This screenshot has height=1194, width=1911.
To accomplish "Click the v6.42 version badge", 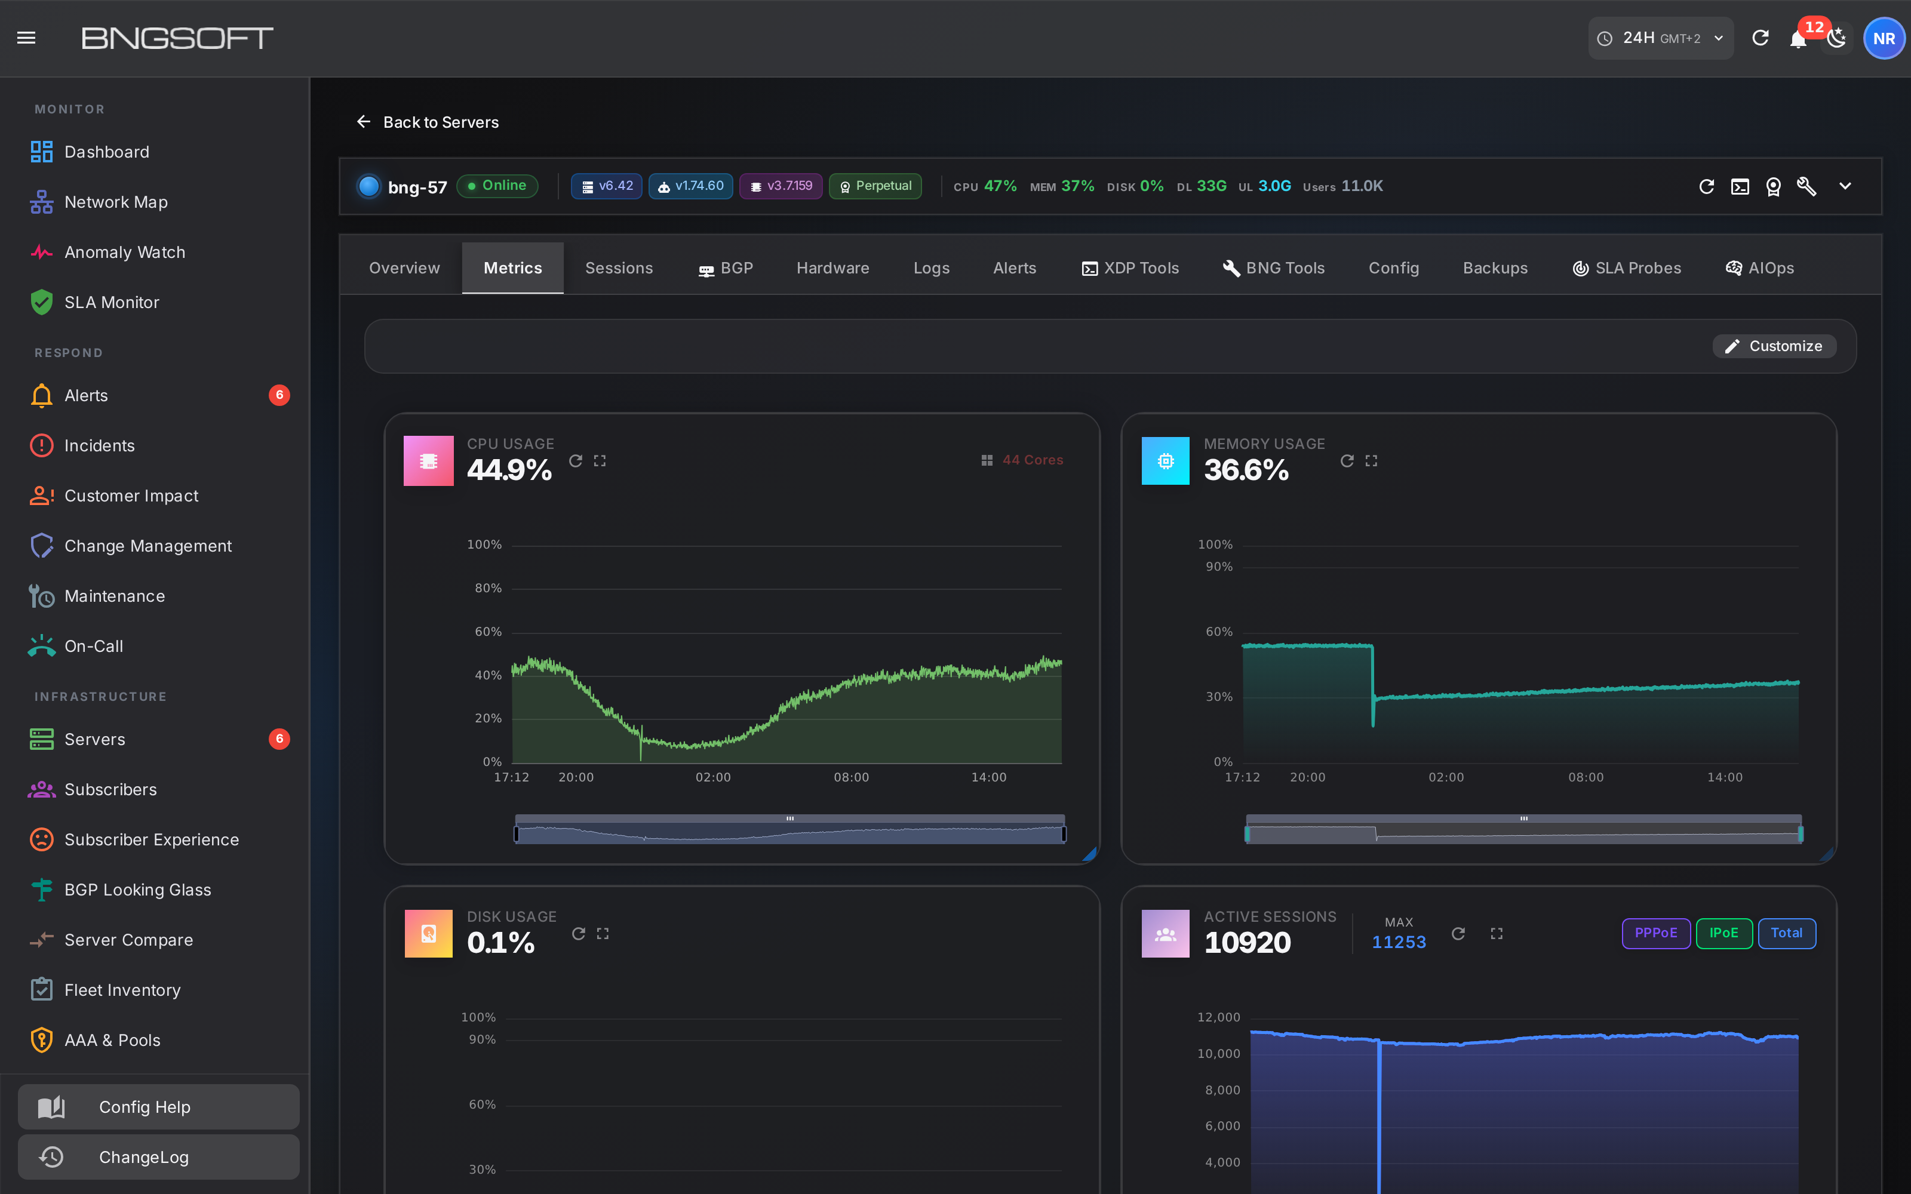I will click(x=607, y=186).
